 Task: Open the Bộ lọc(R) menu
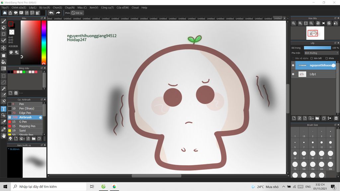(x=45, y=8)
